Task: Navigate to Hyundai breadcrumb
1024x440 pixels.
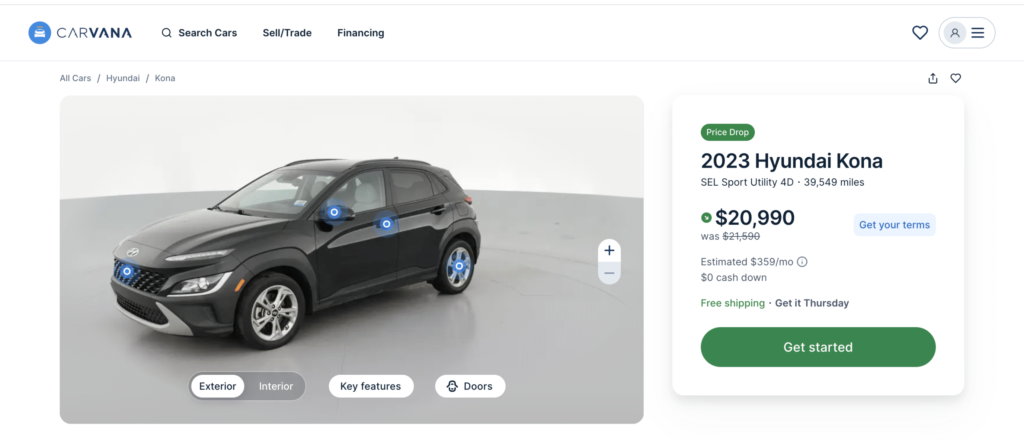Action: tap(123, 78)
